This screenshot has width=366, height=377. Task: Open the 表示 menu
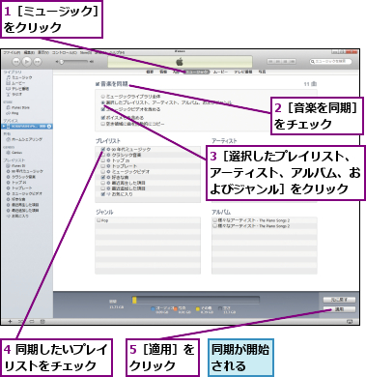(x=43, y=52)
